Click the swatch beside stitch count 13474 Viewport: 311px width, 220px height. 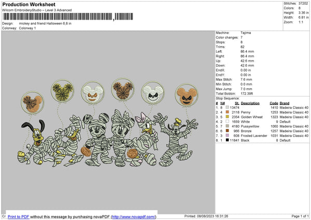click(228, 107)
